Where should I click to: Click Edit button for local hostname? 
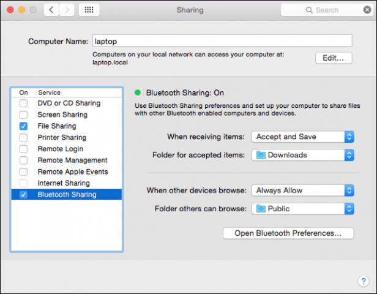pos(334,58)
